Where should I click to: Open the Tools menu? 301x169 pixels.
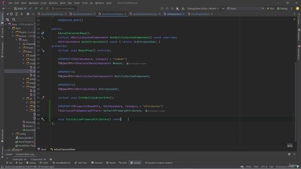click(85, 3)
